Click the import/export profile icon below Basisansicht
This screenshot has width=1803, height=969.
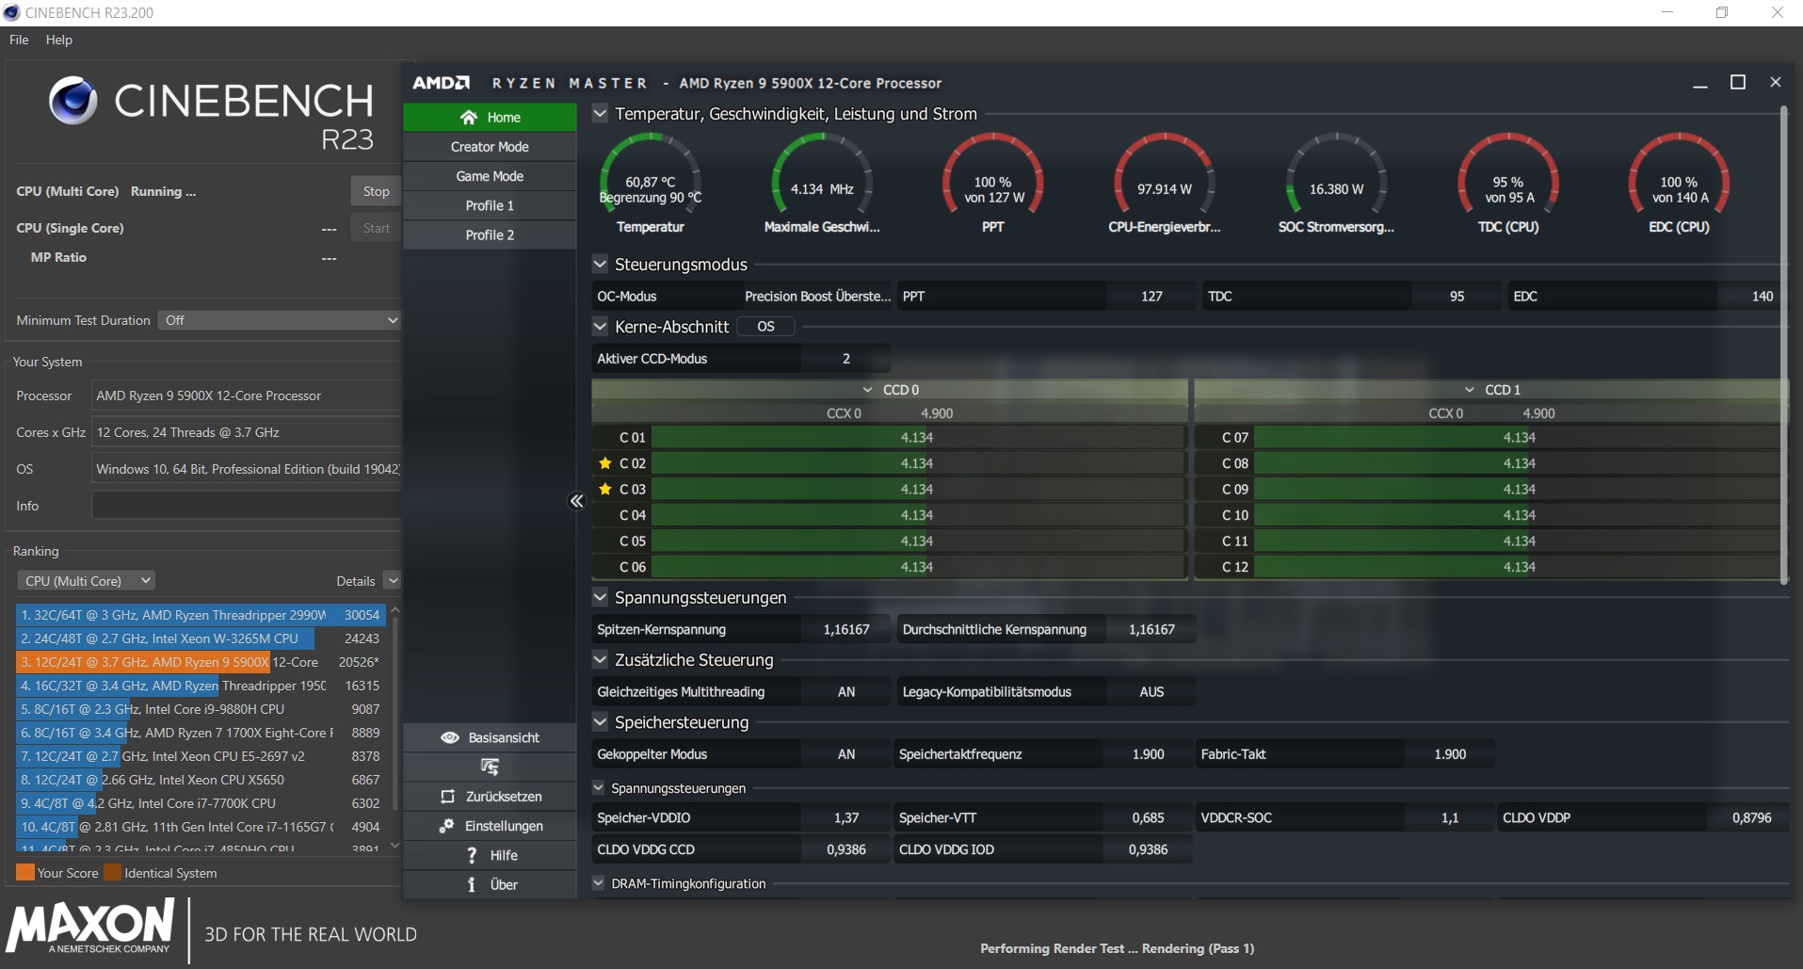[490, 767]
